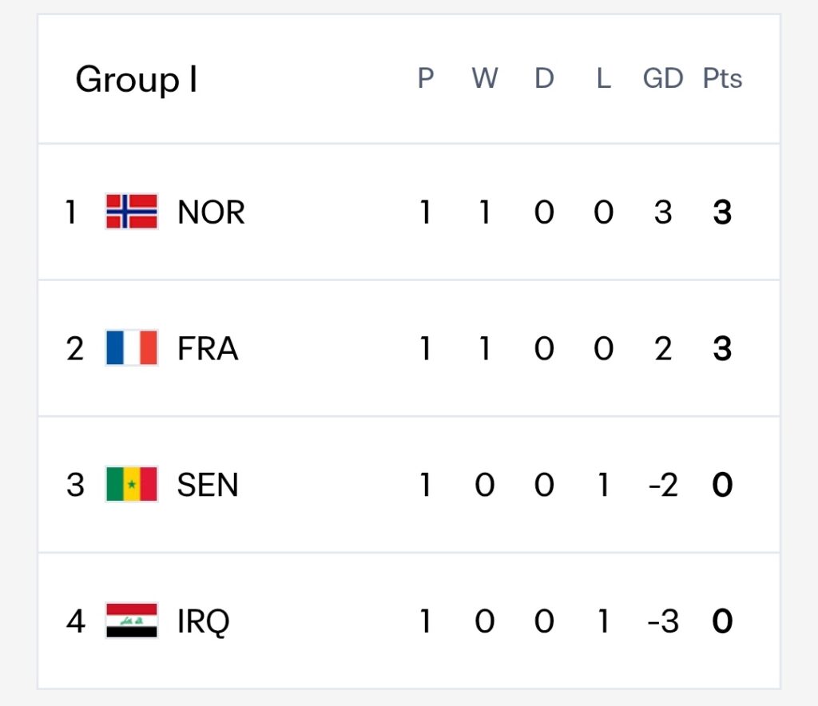Click the L column header

[x=604, y=79]
